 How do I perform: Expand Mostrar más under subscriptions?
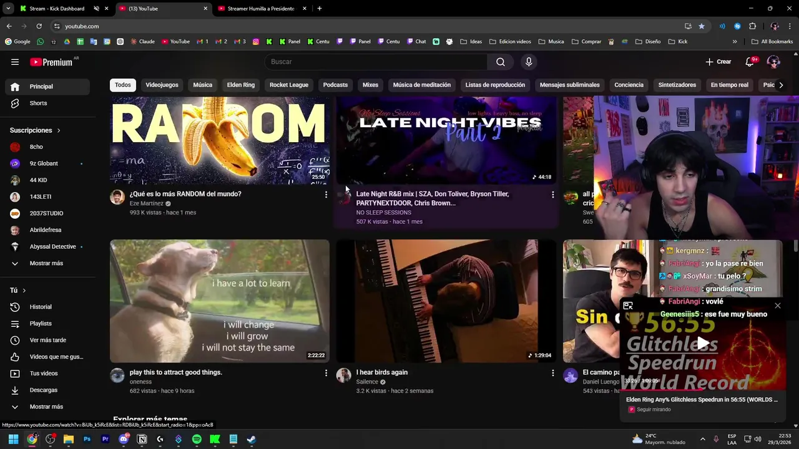tap(47, 263)
